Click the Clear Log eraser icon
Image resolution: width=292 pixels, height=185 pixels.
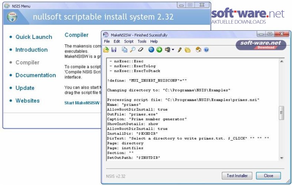[x=141, y=50]
